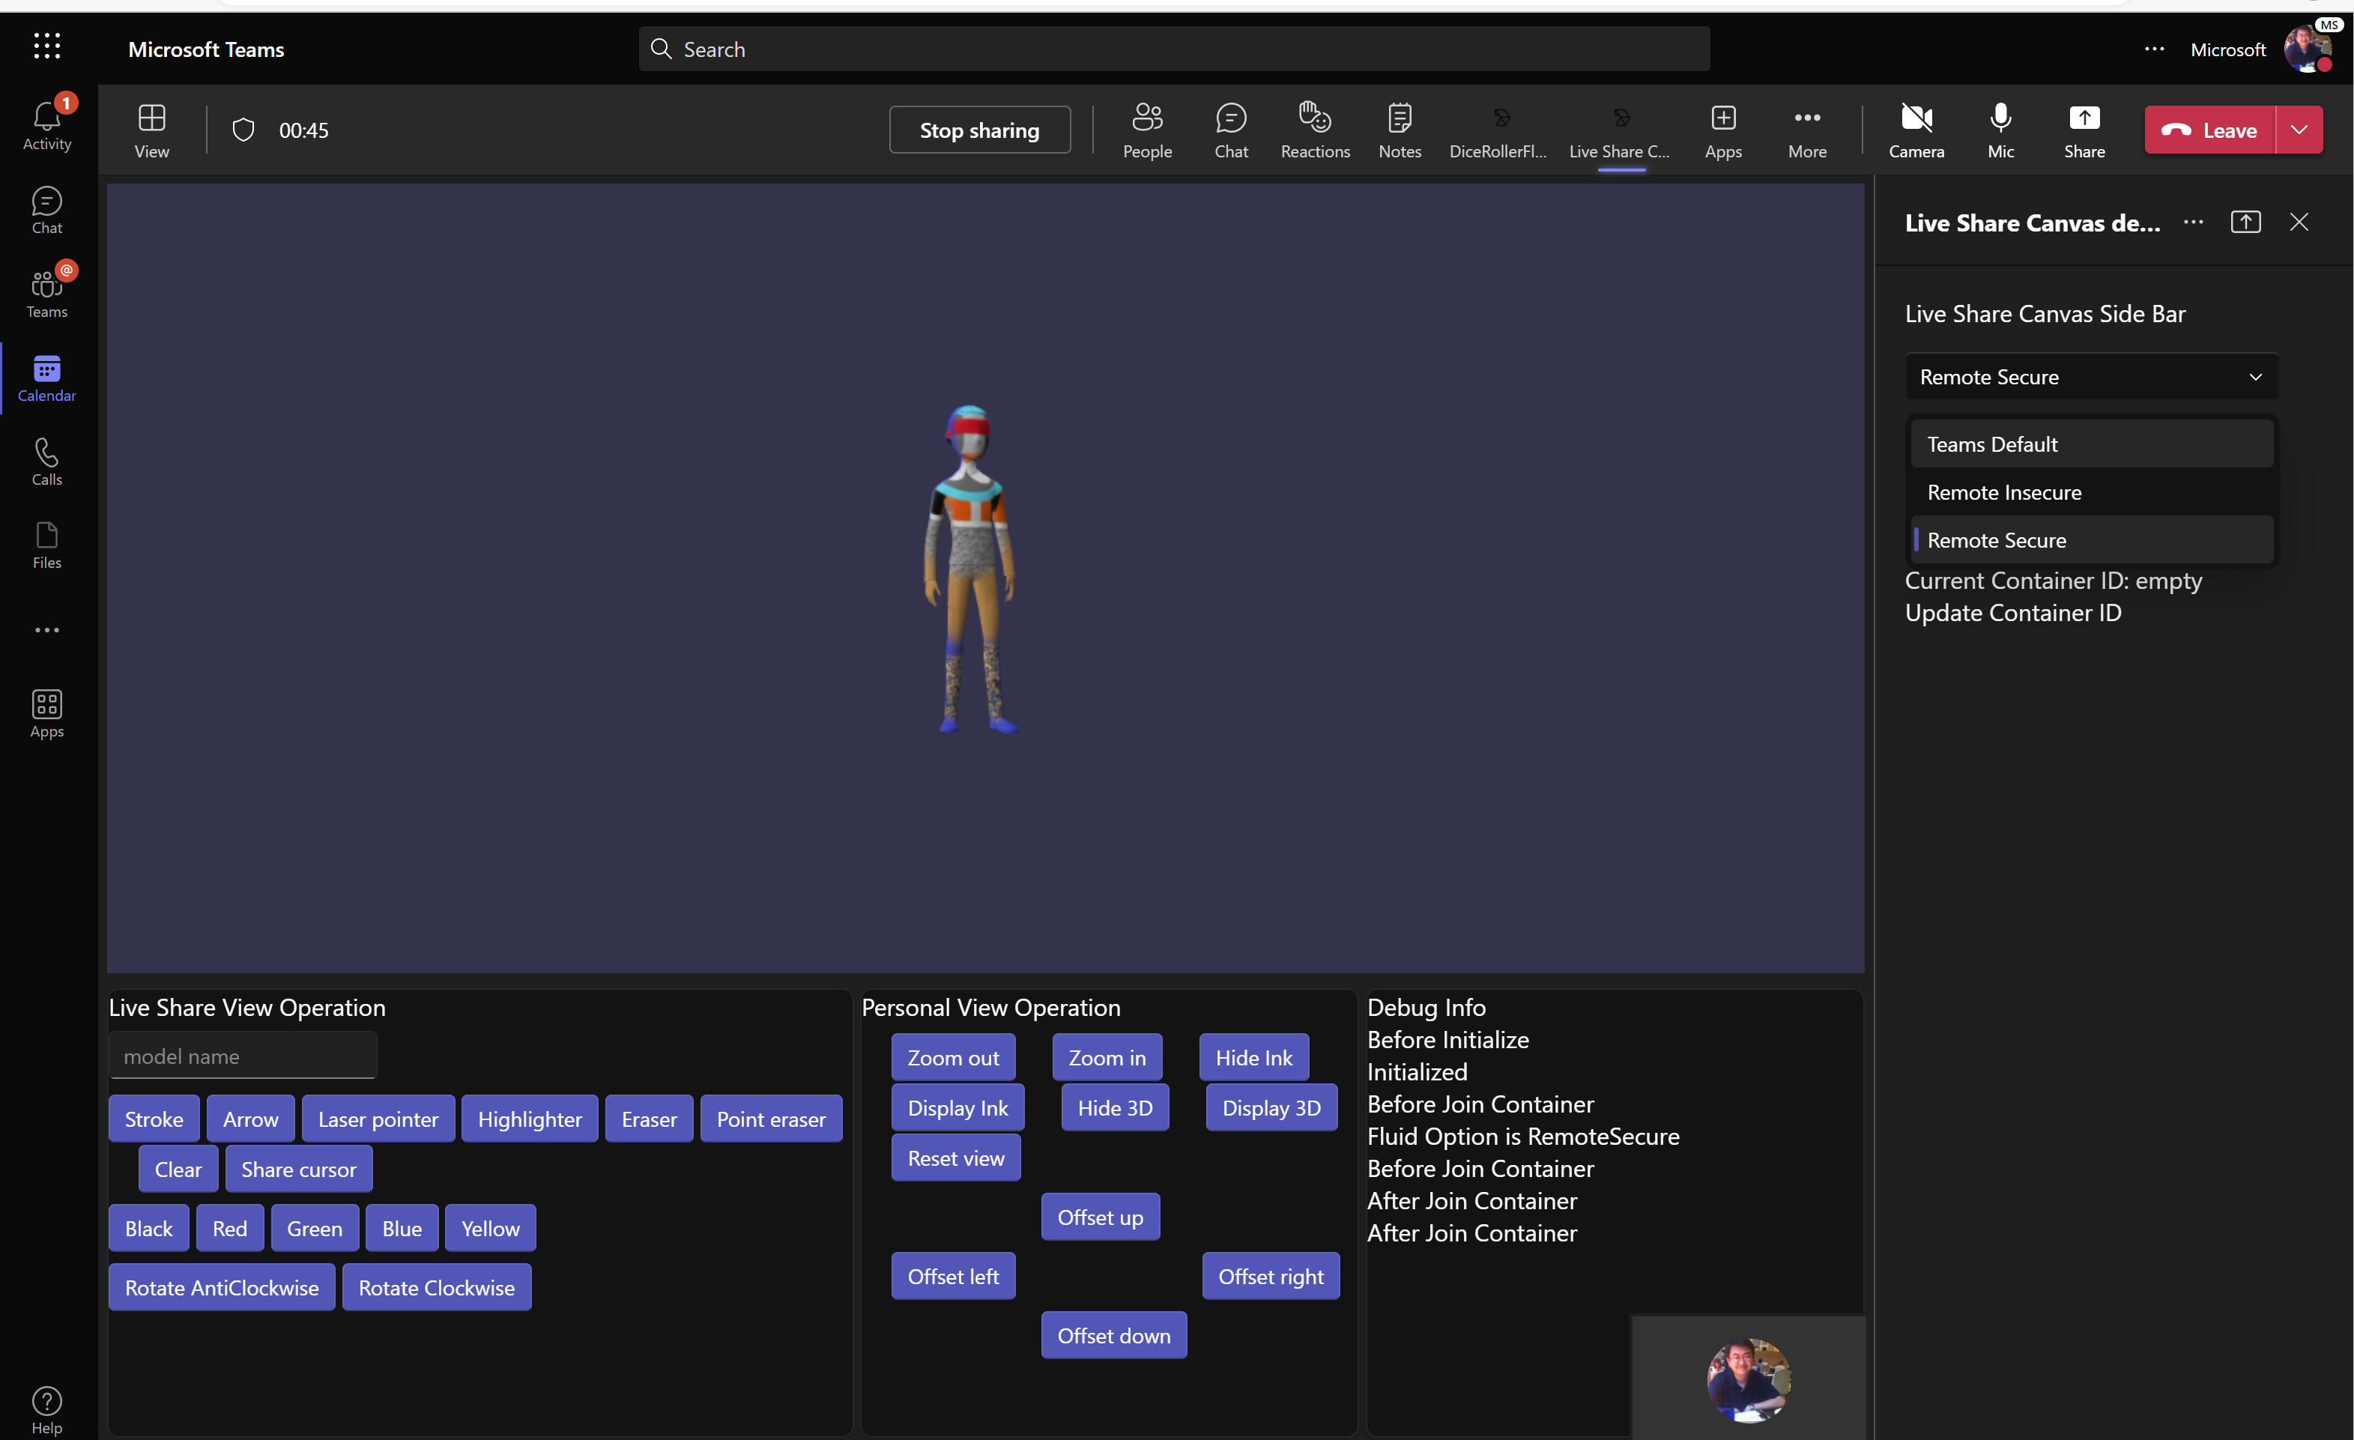Show more apps ellipsis in left sidebar

[46, 629]
